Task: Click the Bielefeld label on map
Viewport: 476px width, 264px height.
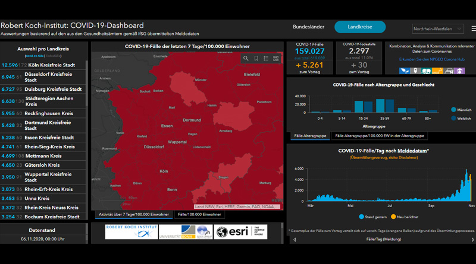Action: coord(252,74)
